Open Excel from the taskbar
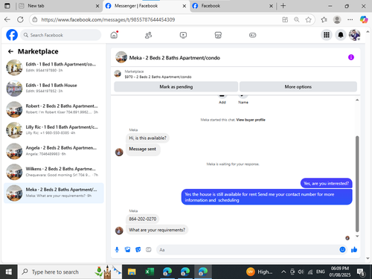Image resolution: width=372 pixels, height=279 pixels. (x=150, y=272)
